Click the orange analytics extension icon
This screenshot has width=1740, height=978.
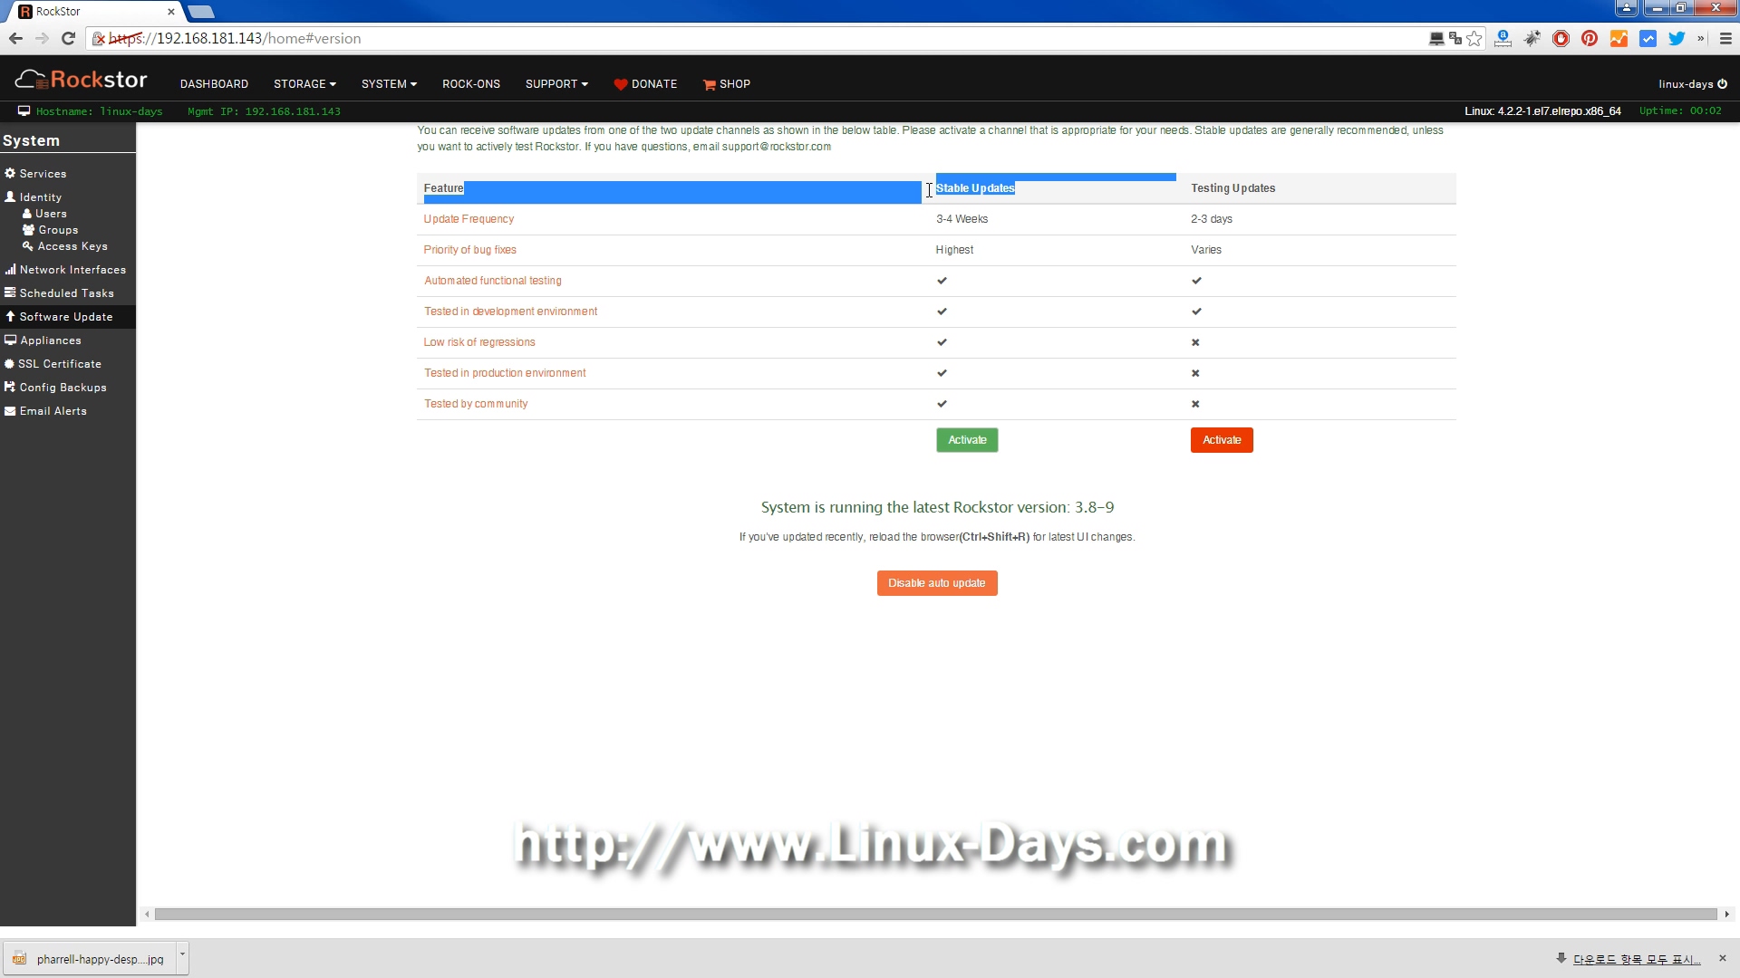[x=1619, y=38]
